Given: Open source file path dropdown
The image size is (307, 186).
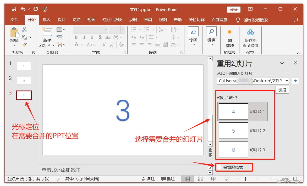Looking at the screenshot, I should click(x=287, y=81).
